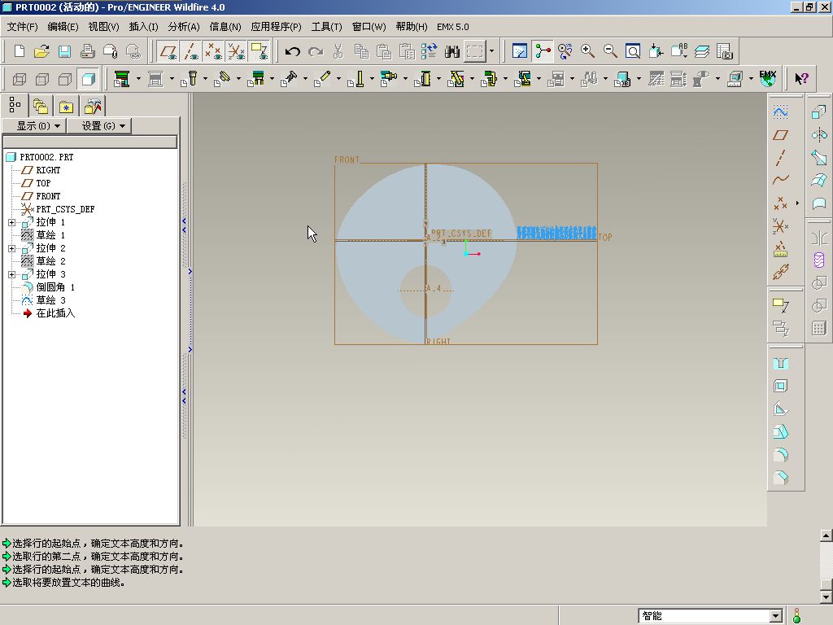Click the What's This help icon
The image size is (833, 625).
[801, 79]
